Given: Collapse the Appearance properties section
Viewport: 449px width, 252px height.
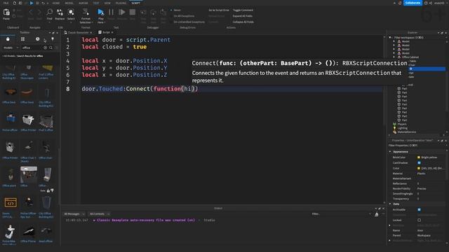Looking at the screenshot, I should tap(390, 151).
